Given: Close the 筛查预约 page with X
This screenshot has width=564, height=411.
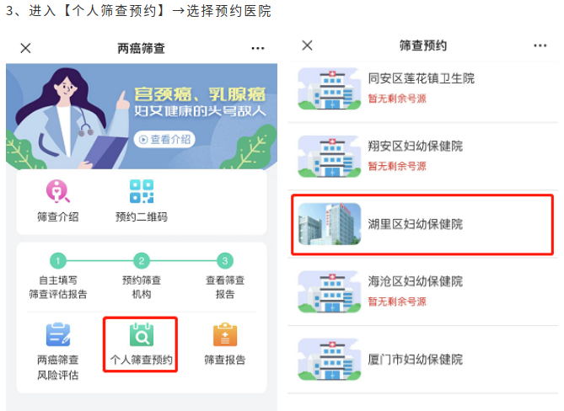Looking at the screenshot, I should pyautogui.click(x=307, y=45).
